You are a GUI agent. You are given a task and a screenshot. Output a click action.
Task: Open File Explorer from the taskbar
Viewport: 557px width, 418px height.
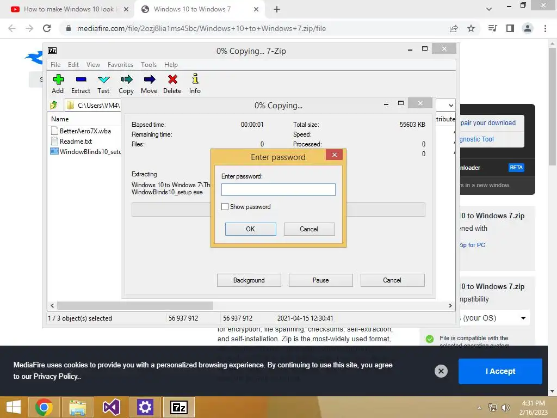point(77,407)
